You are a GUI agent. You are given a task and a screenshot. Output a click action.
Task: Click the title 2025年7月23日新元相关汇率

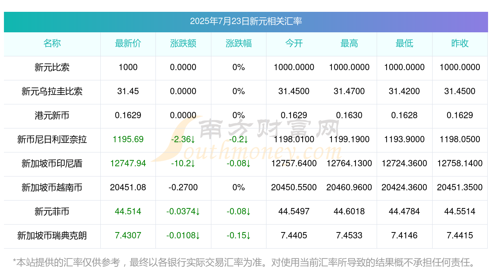246,21
